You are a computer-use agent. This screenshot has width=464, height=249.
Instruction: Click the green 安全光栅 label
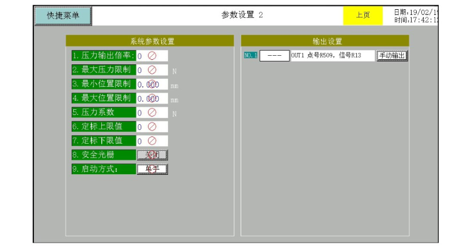click(x=104, y=155)
